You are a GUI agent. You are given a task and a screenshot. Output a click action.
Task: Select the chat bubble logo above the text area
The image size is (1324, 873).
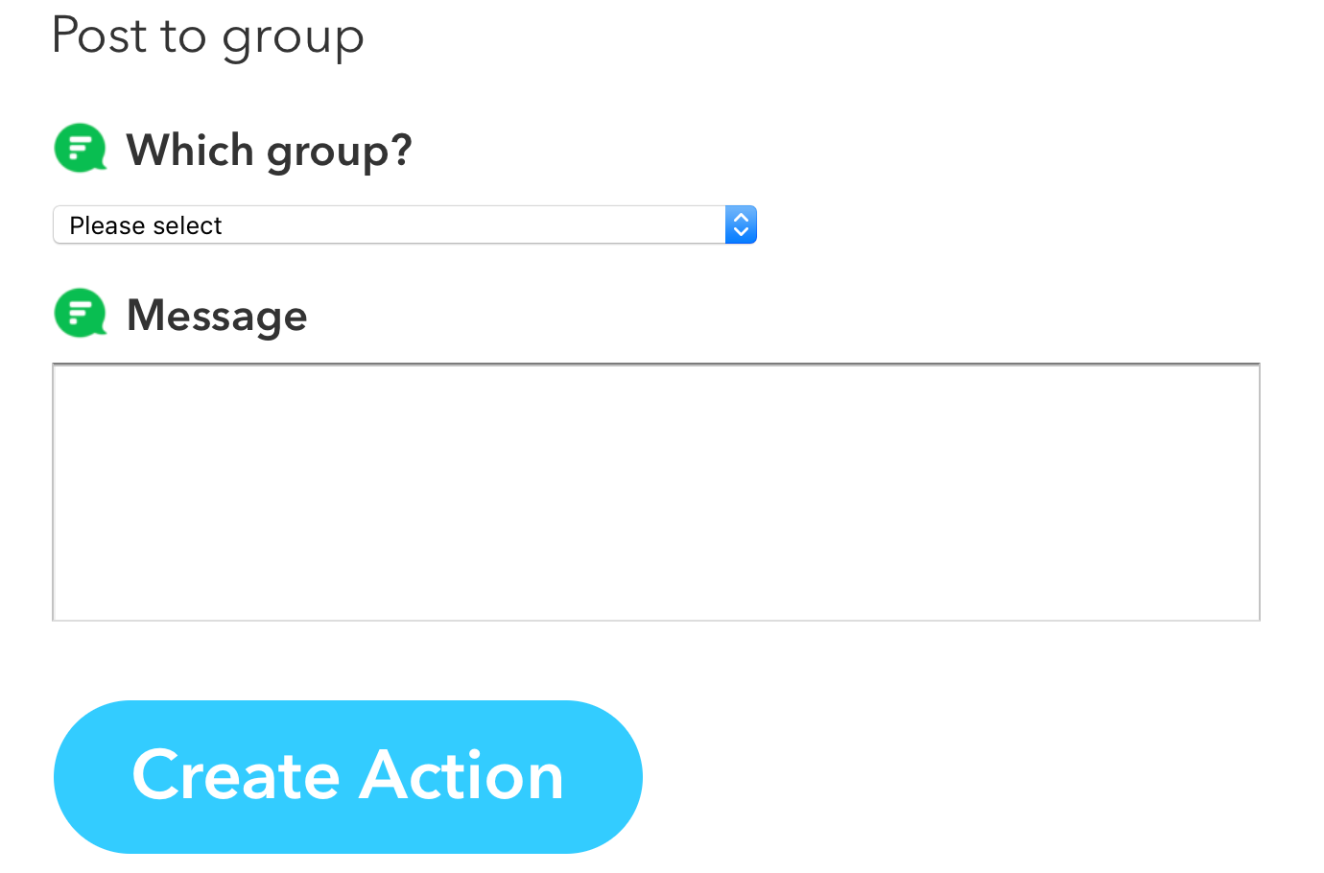tap(80, 314)
